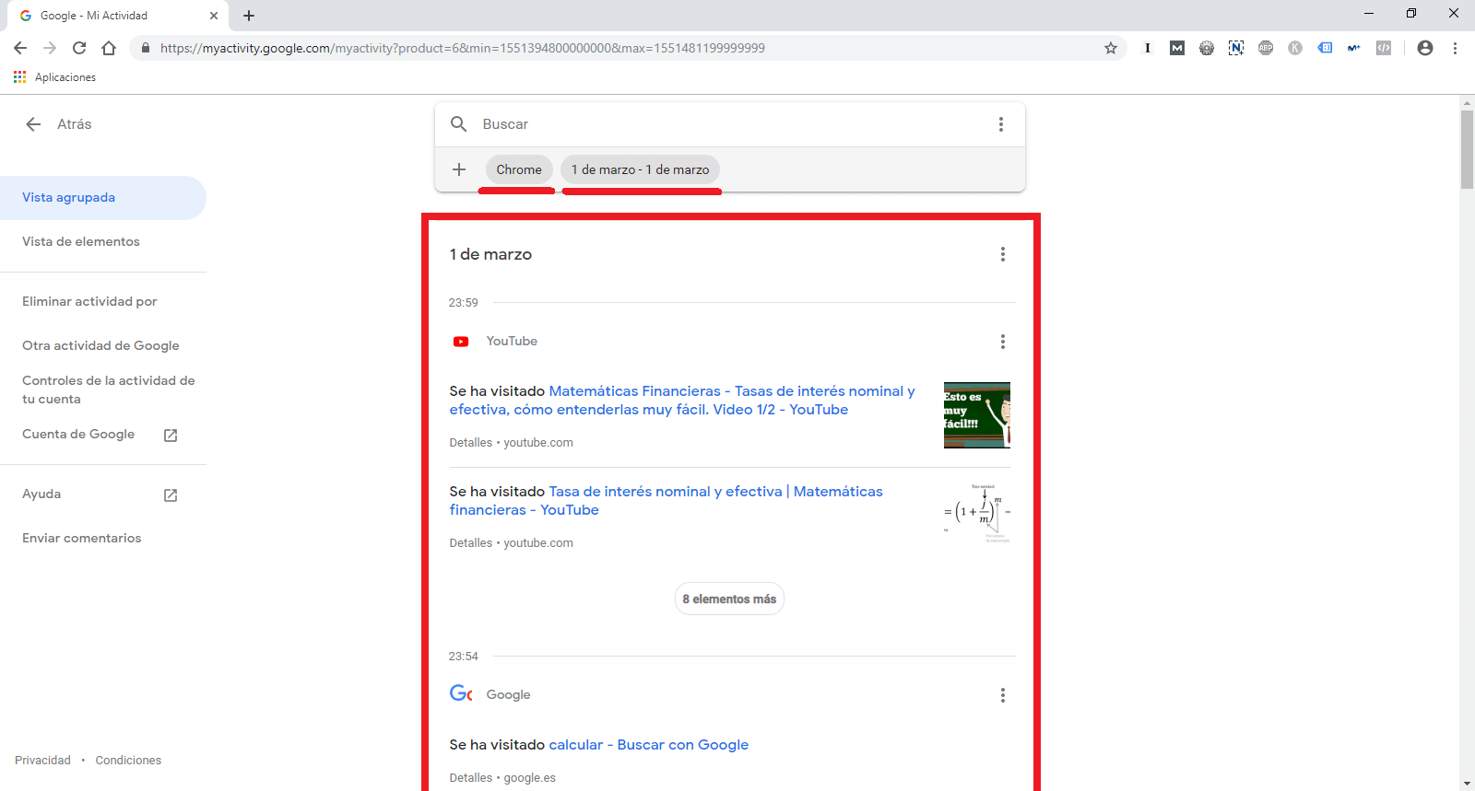Click Detalles under the google.es entry
The height and width of the screenshot is (791, 1475).
470,778
